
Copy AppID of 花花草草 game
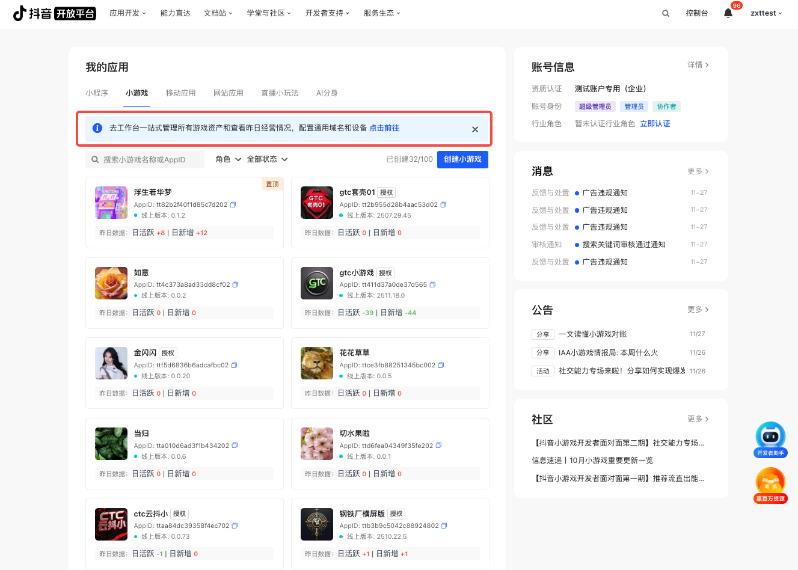tap(441, 365)
